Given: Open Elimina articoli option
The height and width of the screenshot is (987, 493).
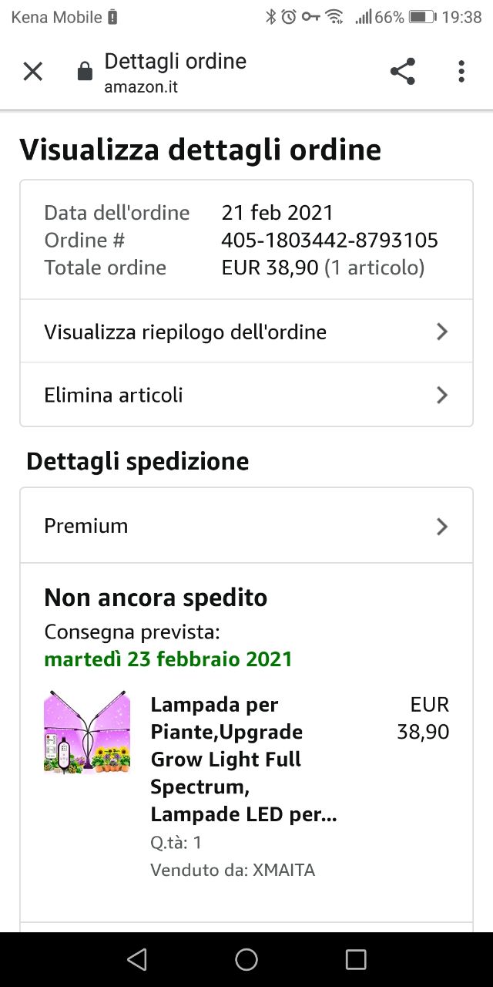Looking at the screenshot, I should (246, 395).
